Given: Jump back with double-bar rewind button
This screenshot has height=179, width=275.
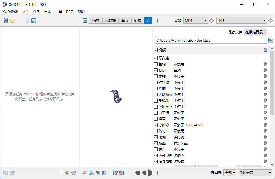Looking at the screenshot, I should tap(138, 173).
